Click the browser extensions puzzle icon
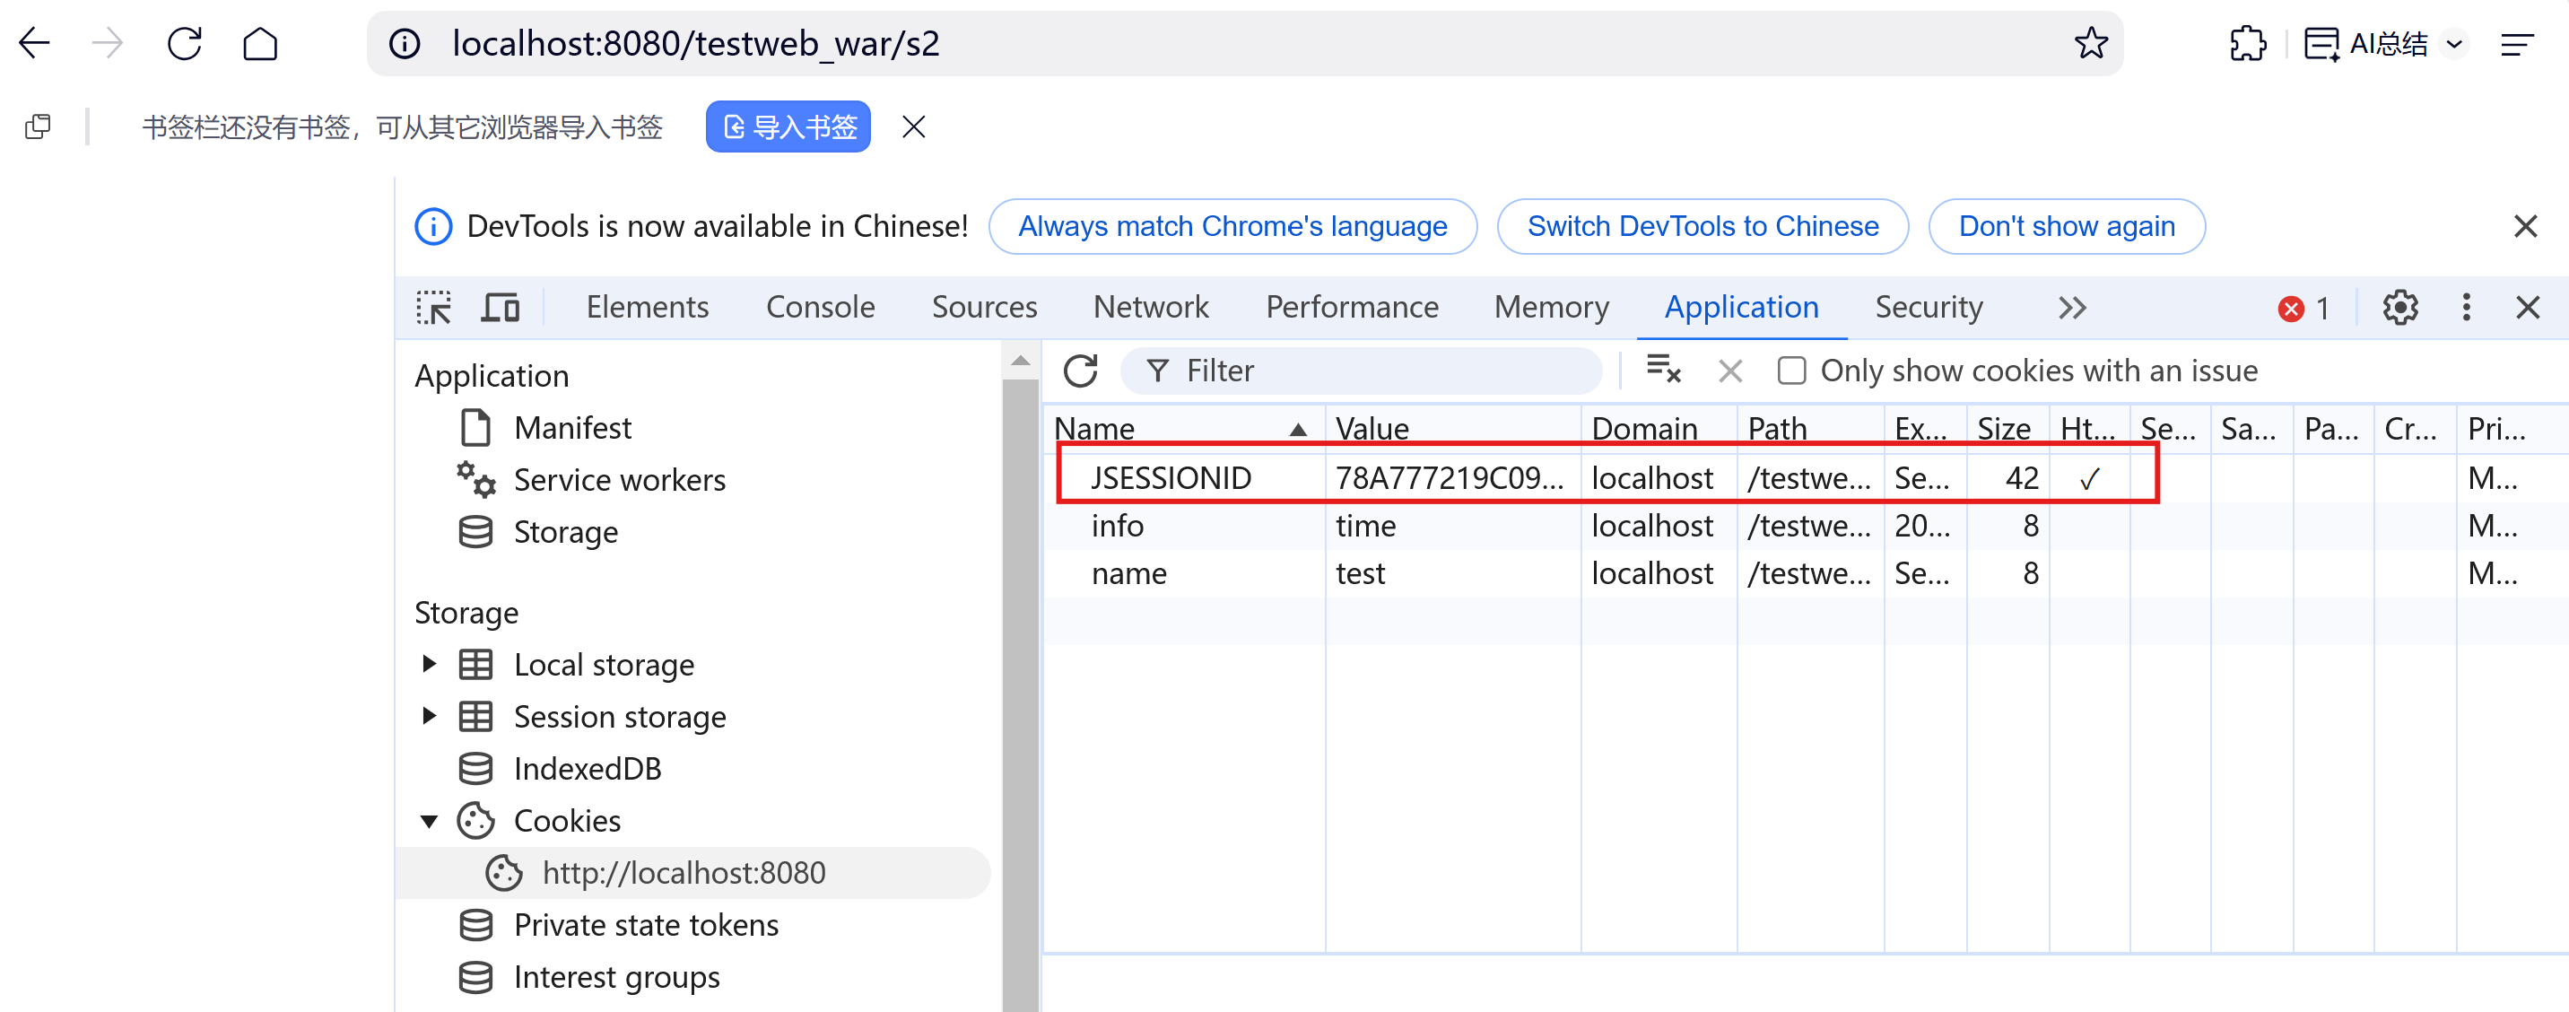This screenshot has height=1012, width=2569. [2247, 43]
